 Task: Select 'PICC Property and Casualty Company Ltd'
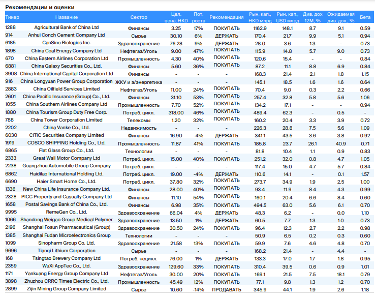point(67,197)
